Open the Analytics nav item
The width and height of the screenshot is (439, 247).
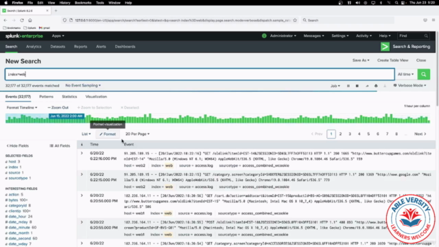pos(34,47)
